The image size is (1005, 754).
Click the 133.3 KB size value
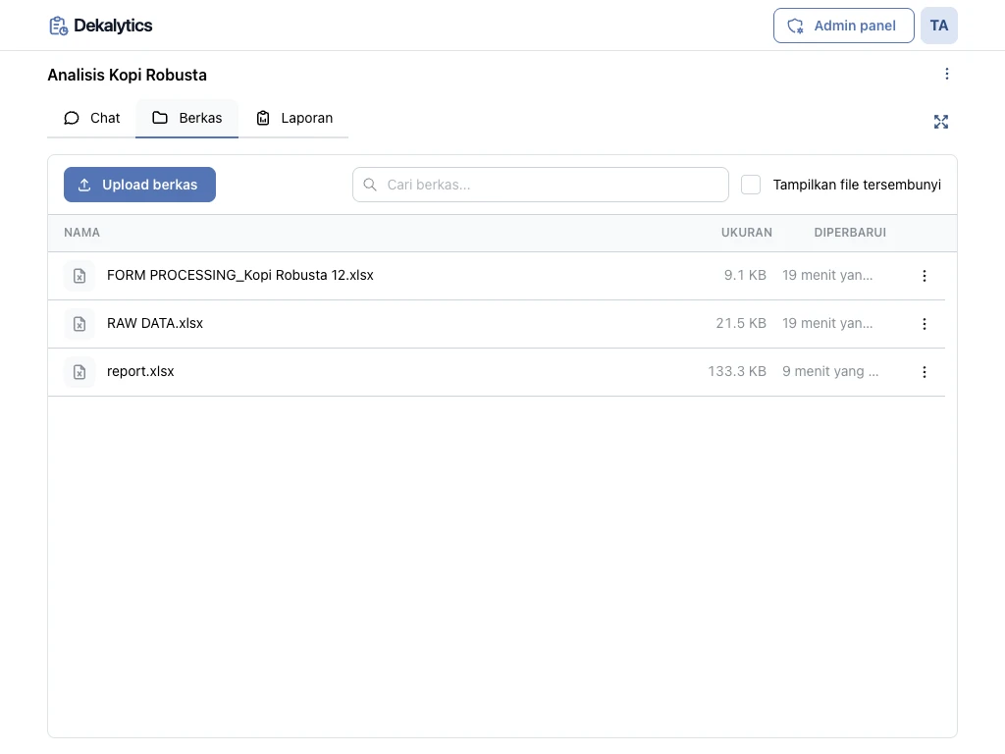point(737,371)
